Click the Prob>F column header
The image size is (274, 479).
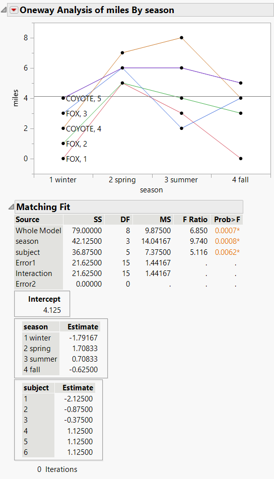click(x=227, y=220)
